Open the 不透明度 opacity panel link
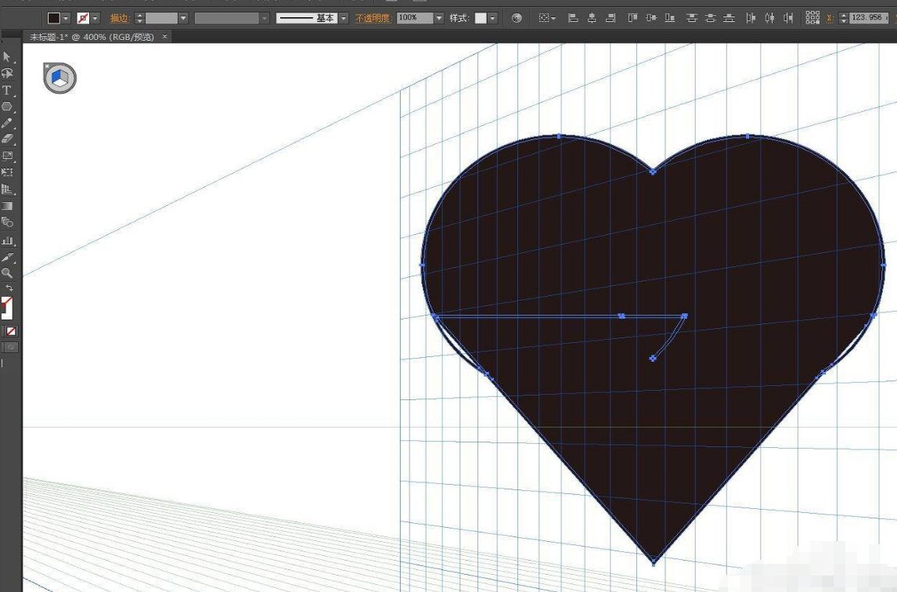The image size is (897, 592). click(x=373, y=18)
